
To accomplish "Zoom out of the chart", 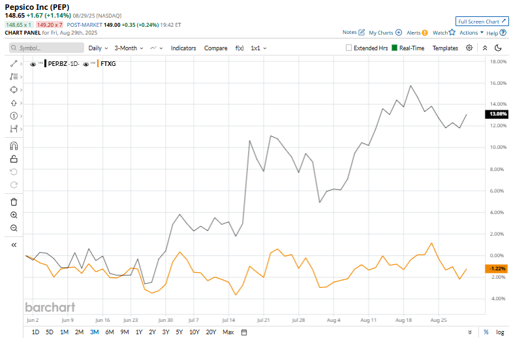I will (x=14, y=228).
